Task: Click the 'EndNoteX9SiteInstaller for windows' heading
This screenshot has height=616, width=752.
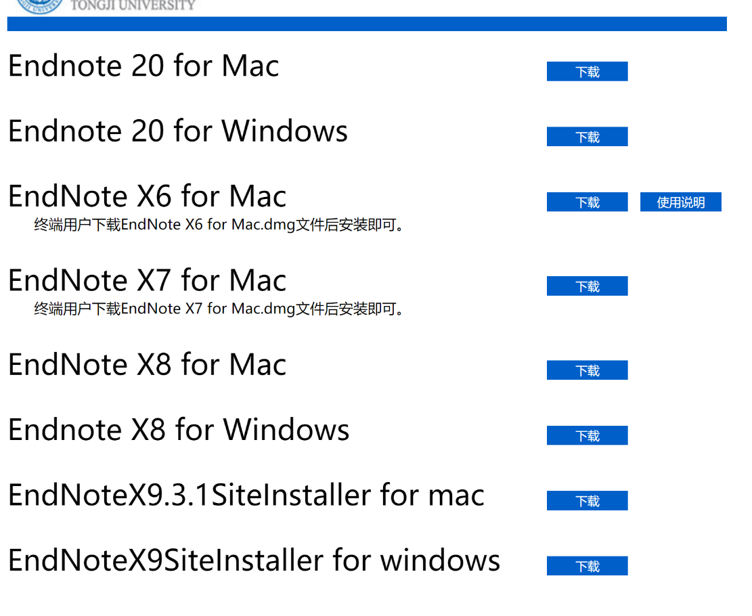Action: pos(254,561)
